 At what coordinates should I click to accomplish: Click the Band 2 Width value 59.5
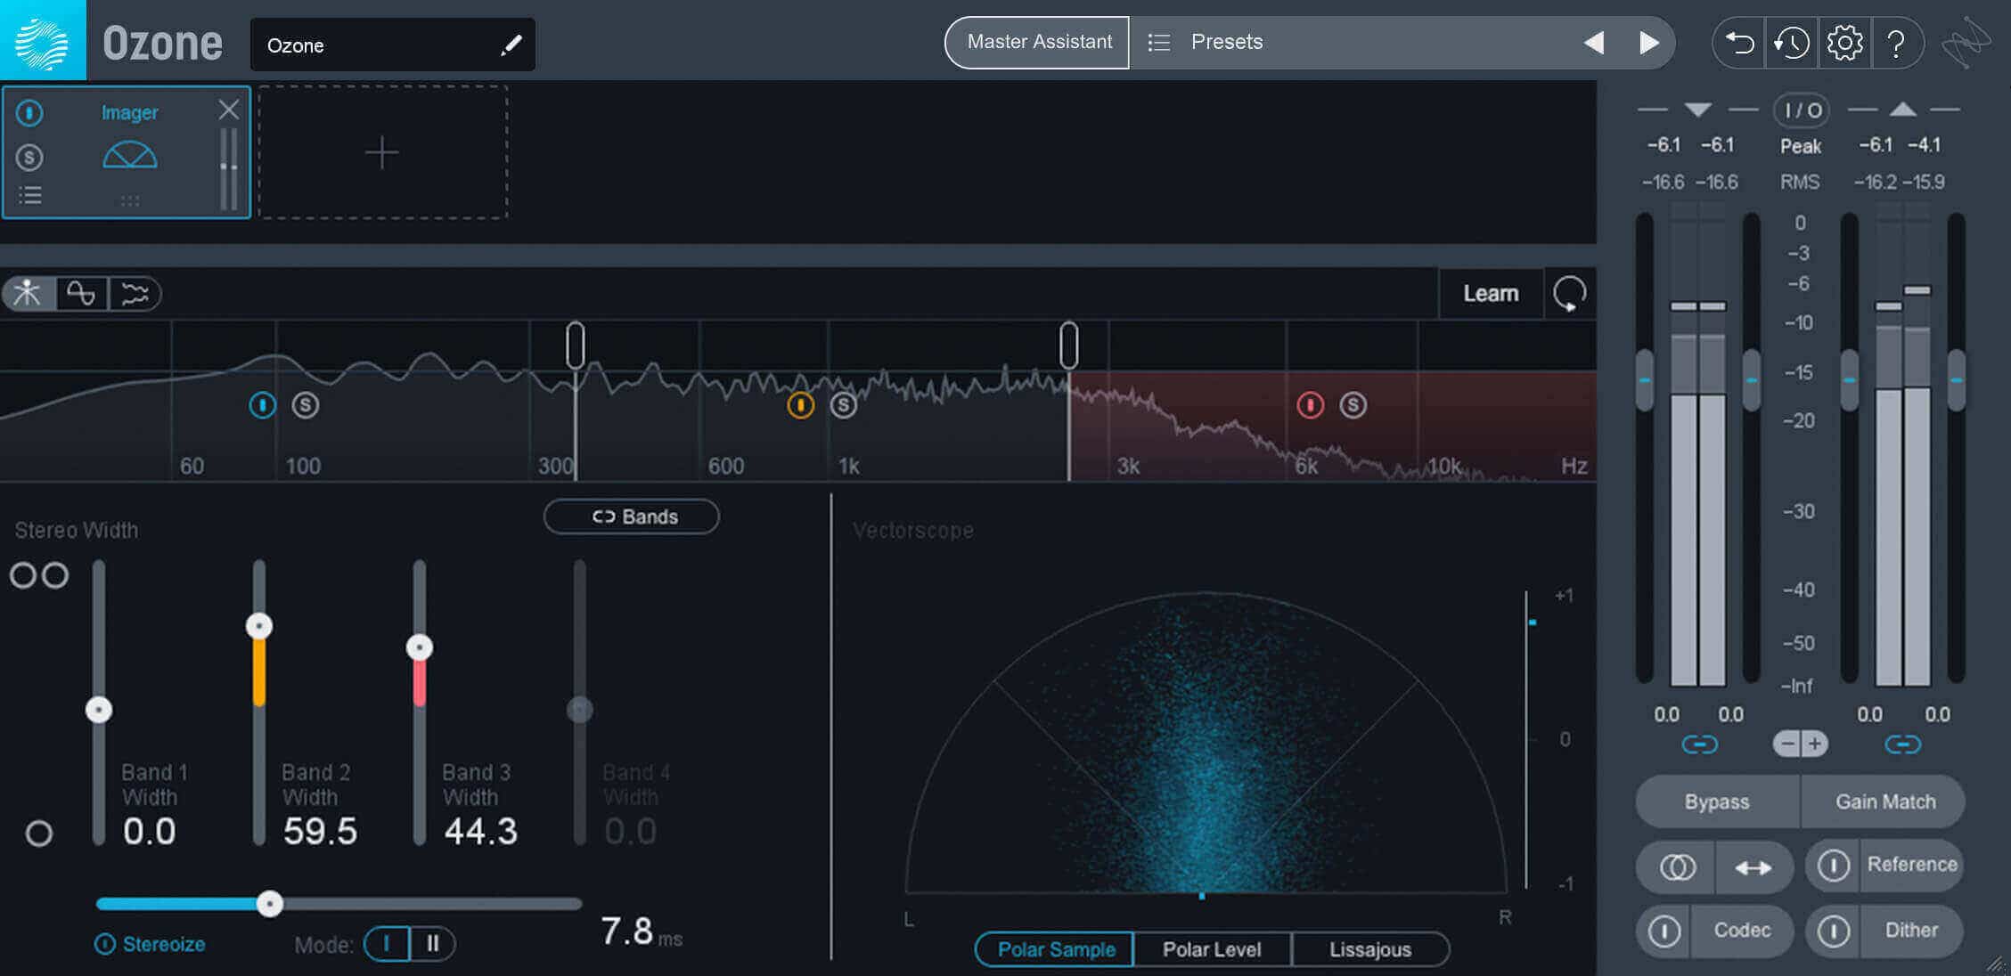tap(320, 832)
